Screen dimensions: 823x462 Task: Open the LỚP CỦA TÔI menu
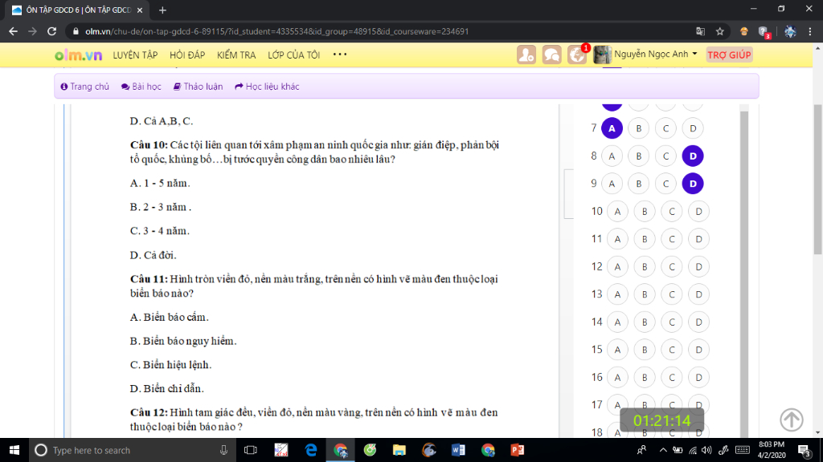(x=294, y=55)
